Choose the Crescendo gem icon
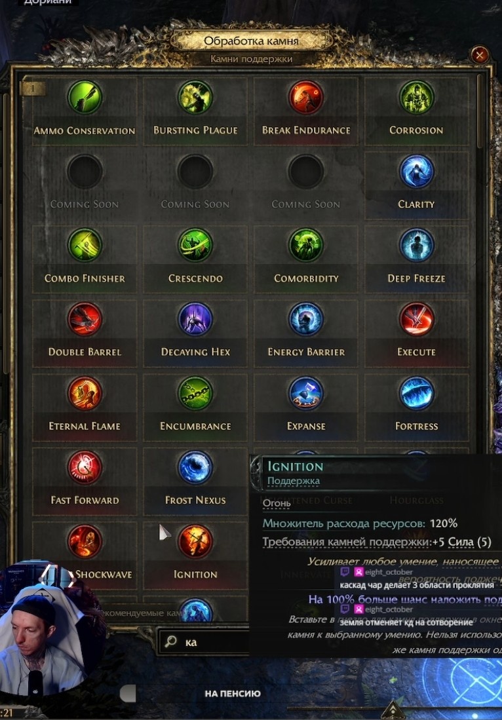Image resolution: width=502 pixels, height=720 pixels. tap(195, 246)
